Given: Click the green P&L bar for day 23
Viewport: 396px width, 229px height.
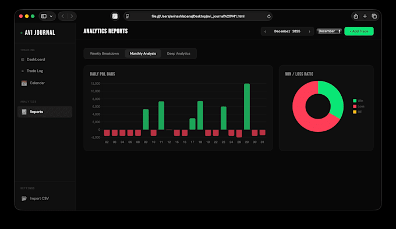Looking at the screenshot, I should pyautogui.click(x=224, y=118).
